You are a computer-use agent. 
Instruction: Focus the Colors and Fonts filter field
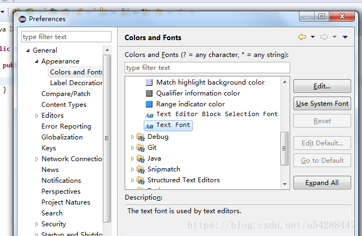(207, 68)
